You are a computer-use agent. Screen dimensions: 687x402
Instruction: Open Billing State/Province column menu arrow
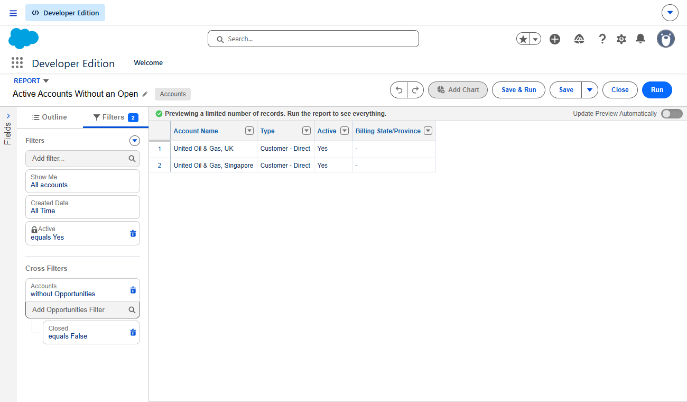click(x=429, y=131)
